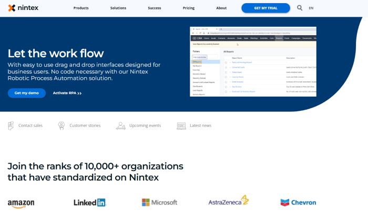Viewport: 368px width, 222px height.
Task: Click the Customer stories person icon
Action: point(62,126)
